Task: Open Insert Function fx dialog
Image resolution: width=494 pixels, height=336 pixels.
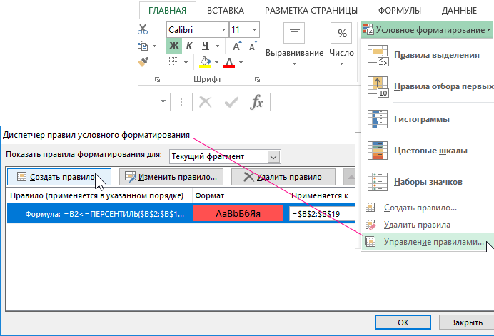Action: (256, 102)
